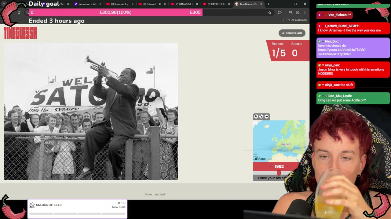Click the year slider handle
The image size is (391, 219).
[279, 173]
